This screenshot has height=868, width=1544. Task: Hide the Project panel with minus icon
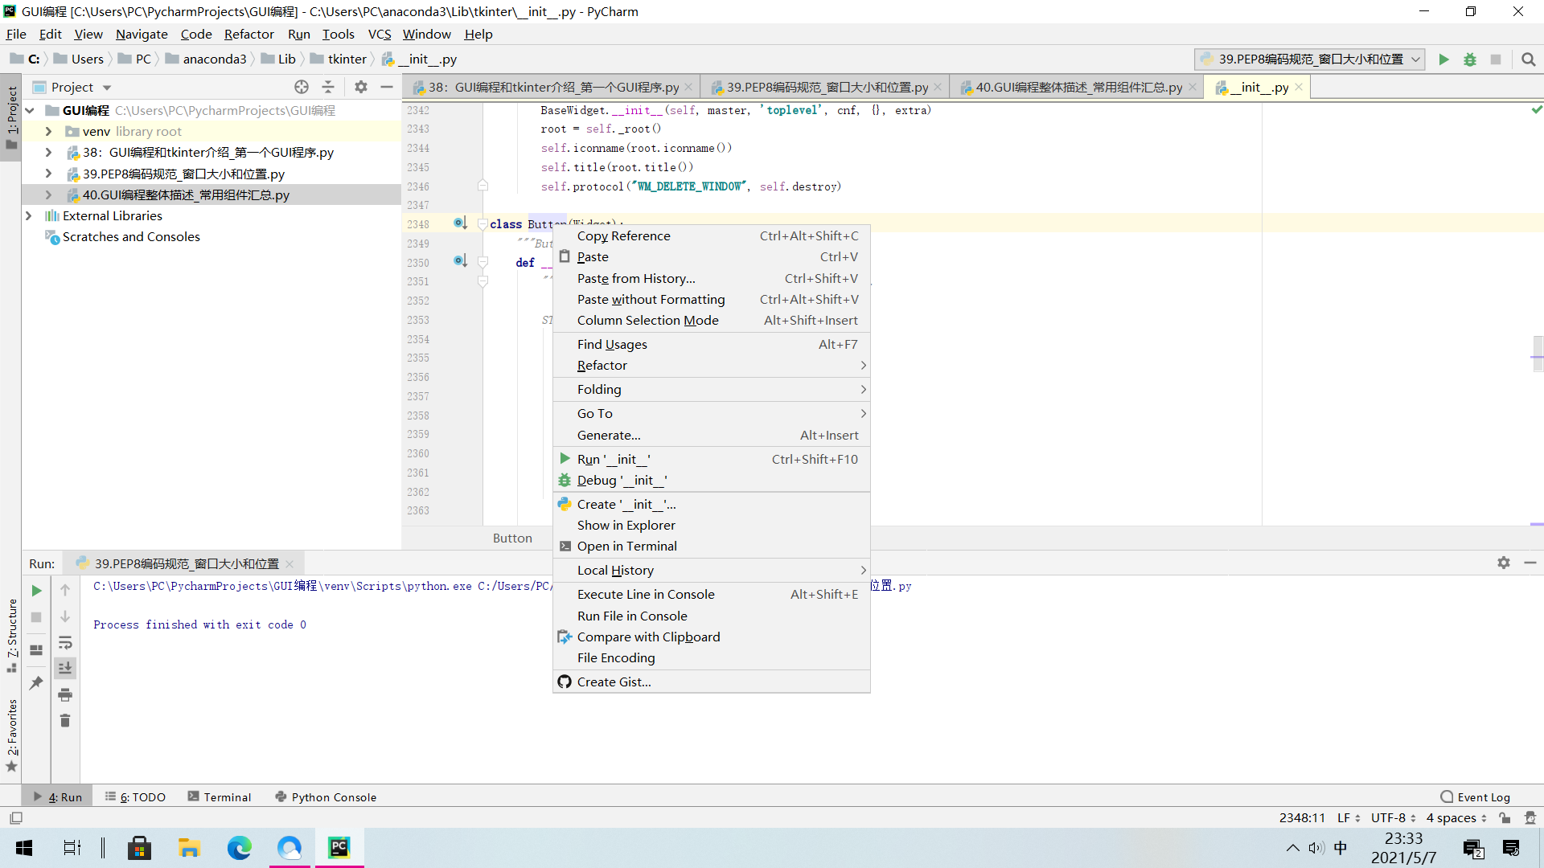click(x=387, y=87)
